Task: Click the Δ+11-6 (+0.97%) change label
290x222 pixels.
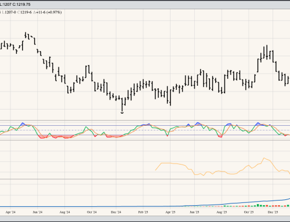Action: (x=47, y=12)
